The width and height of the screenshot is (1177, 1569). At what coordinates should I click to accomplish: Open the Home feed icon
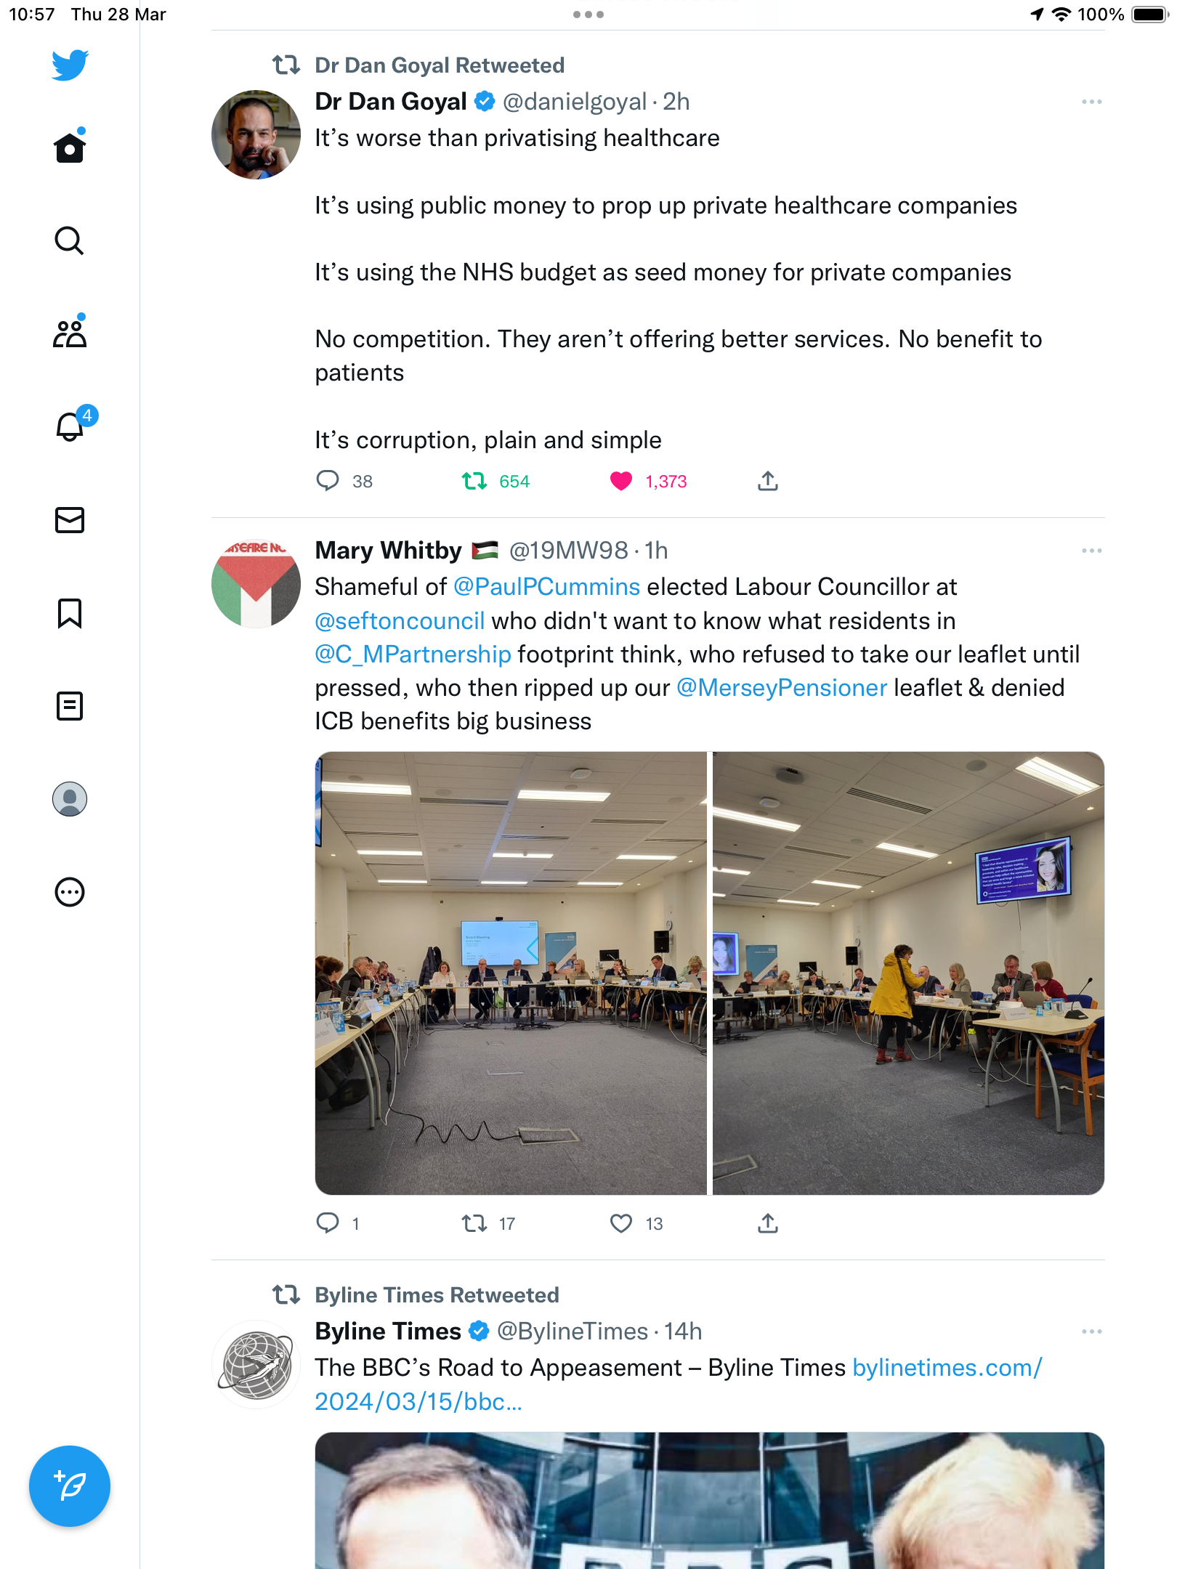click(x=70, y=147)
